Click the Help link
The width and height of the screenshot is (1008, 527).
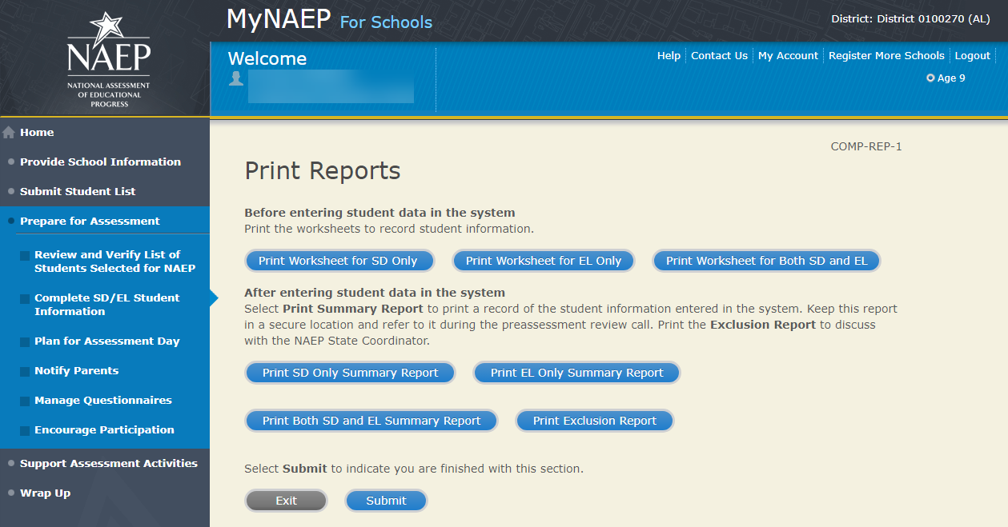pos(669,56)
